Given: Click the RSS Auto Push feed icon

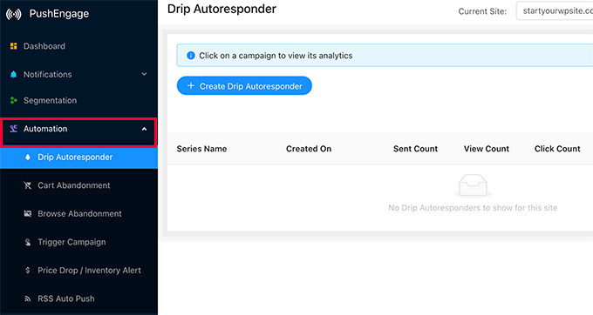Looking at the screenshot, I should [28, 298].
